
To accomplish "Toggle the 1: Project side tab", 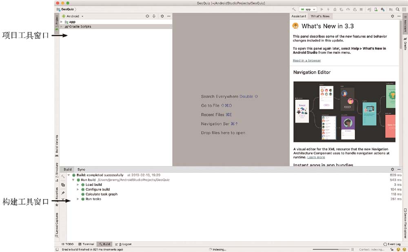I will coord(57,23).
